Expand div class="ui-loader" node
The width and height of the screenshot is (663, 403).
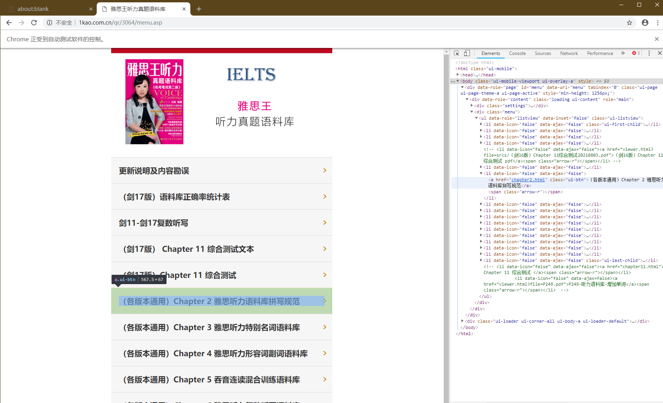[x=463, y=321]
